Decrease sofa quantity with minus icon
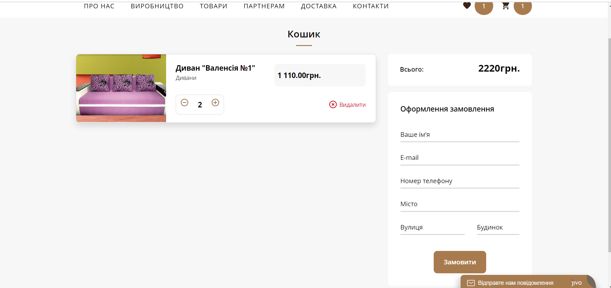This screenshot has width=611, height=288. pyautogui.click(x=185, y=103)
